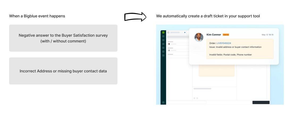Select the Incorrect Address event card
The image size is (296, 117).
(63, 71)
